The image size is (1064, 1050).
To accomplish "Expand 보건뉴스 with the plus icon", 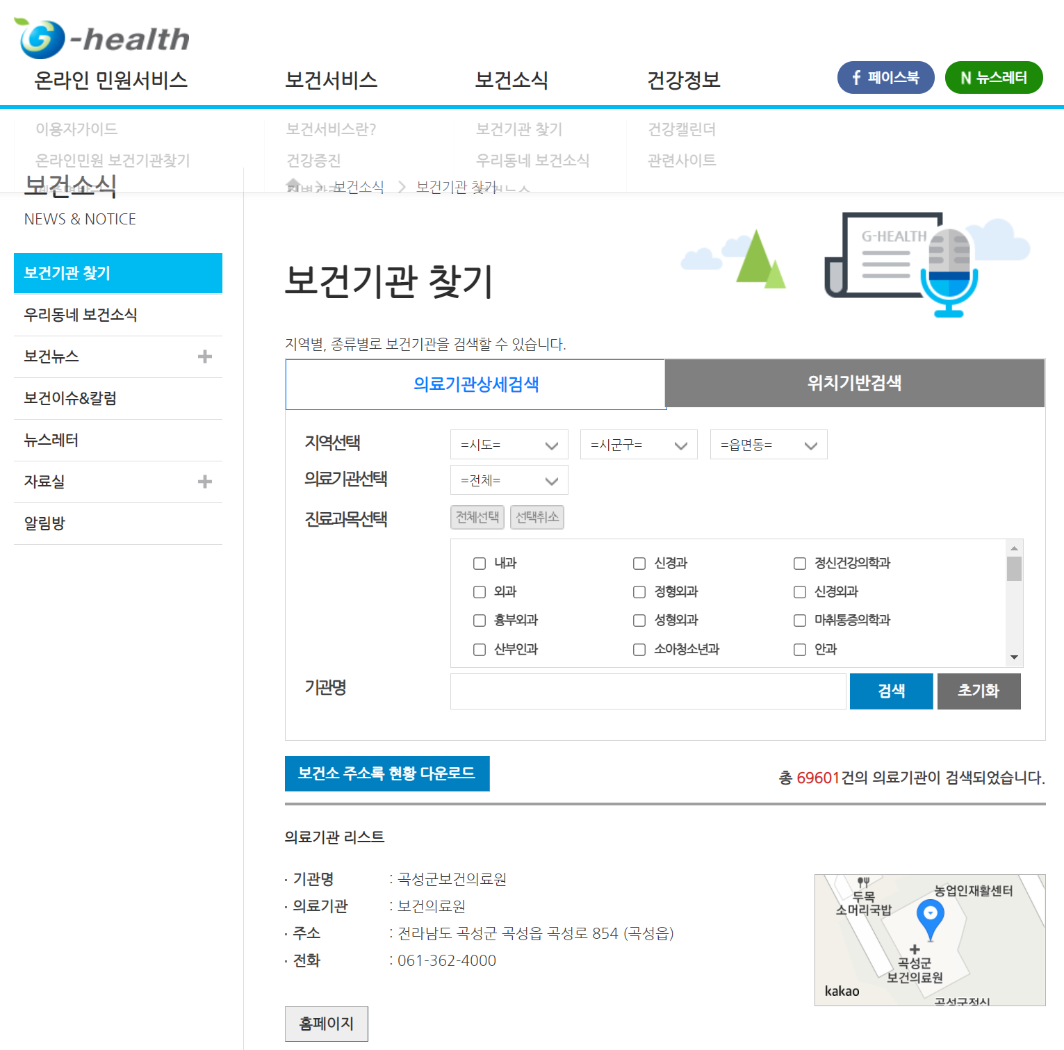I will [204, 356].
